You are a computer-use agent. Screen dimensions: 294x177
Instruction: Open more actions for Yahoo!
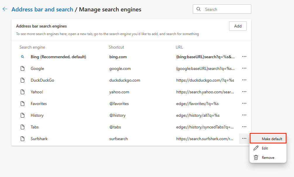[x=244, y=92]
